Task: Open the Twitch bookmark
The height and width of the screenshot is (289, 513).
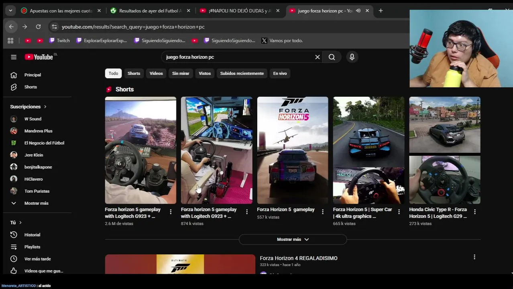Action: [x=59, y=41]
